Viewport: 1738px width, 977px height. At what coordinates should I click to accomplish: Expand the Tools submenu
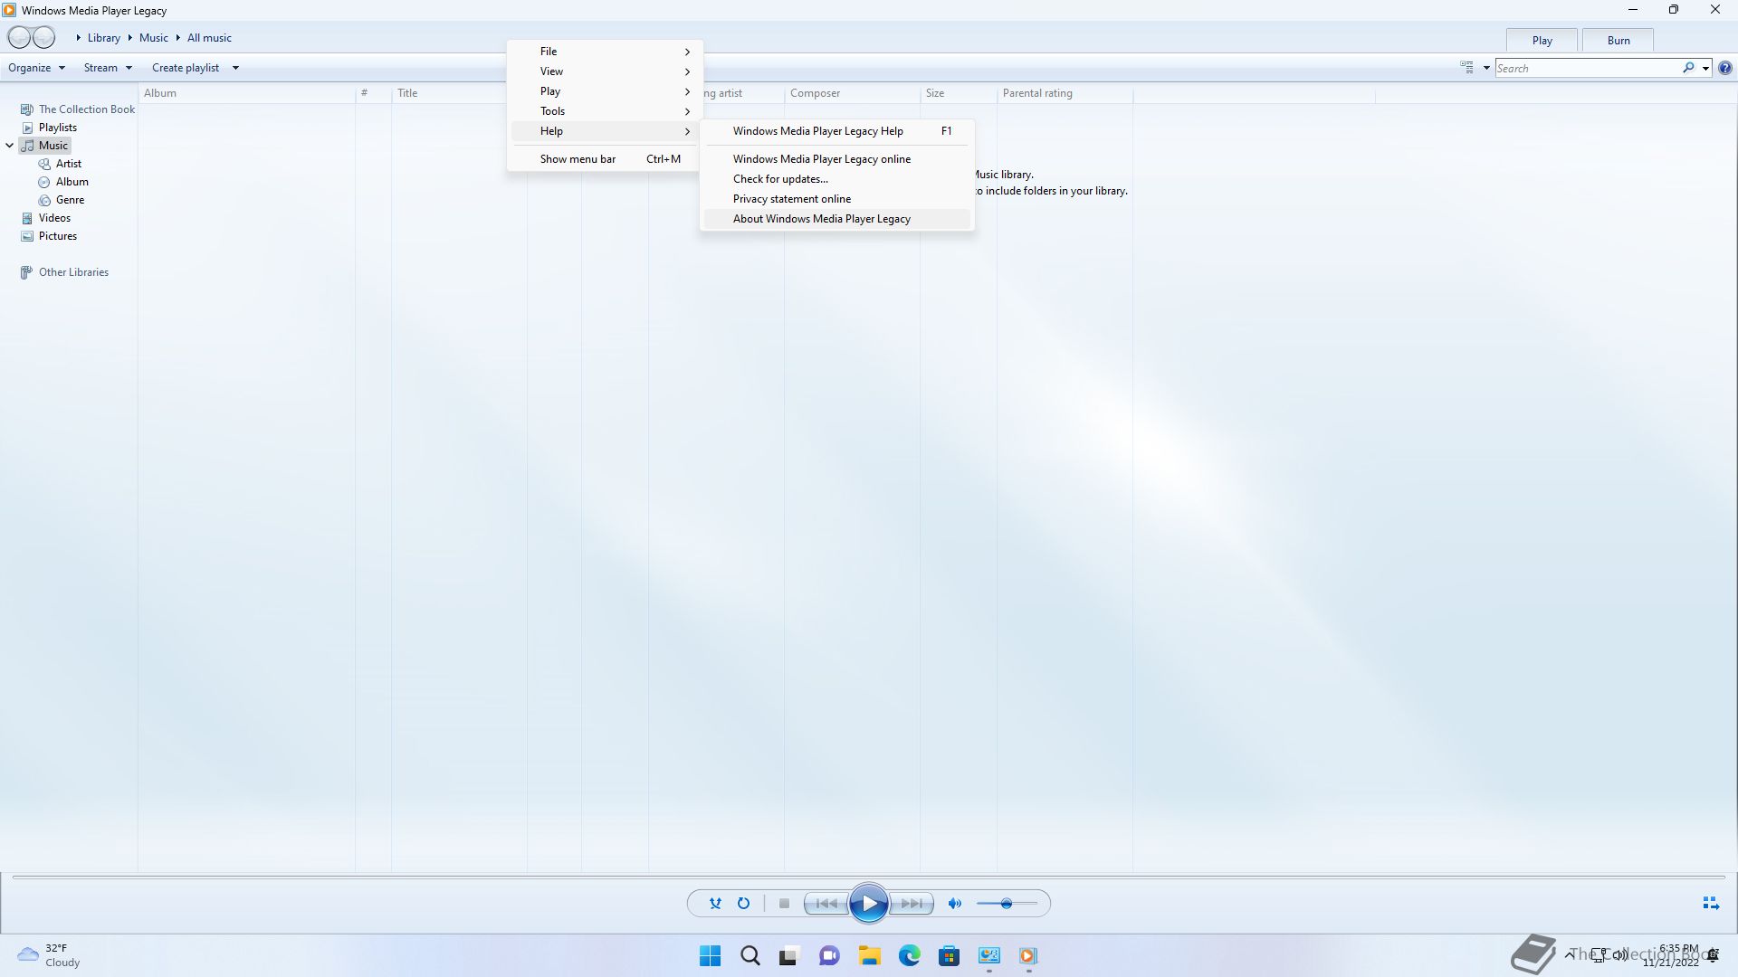coord(606,111)
